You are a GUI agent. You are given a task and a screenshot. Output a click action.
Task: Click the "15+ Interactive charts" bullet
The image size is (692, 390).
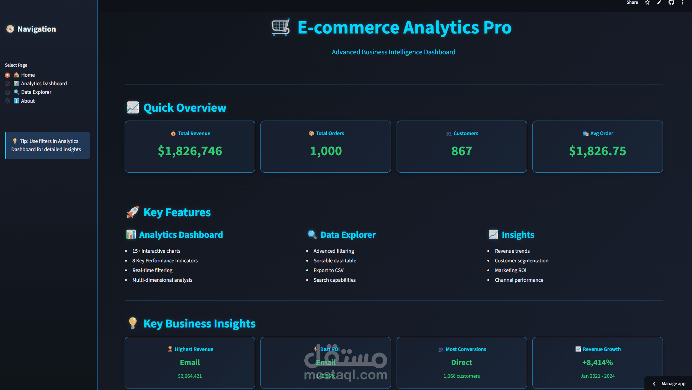pyautogui.click(x=156, y=251)
